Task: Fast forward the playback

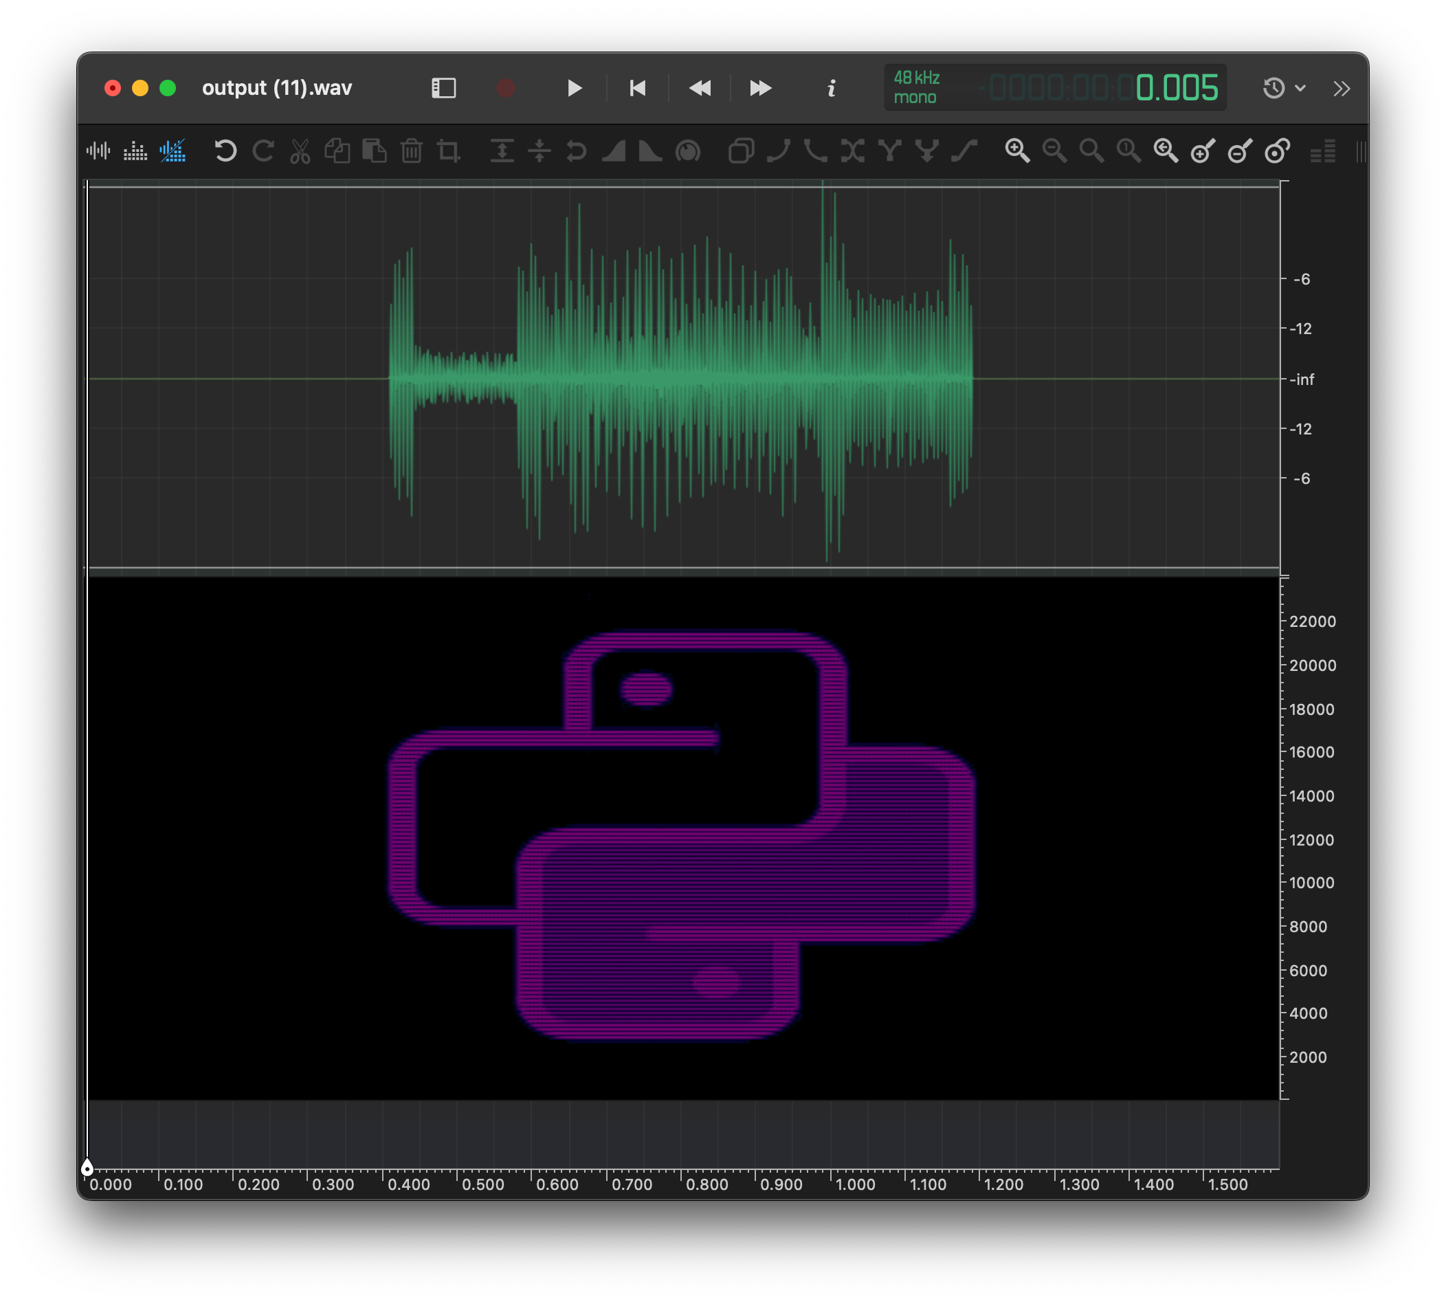Action: (x=760, y=88)
